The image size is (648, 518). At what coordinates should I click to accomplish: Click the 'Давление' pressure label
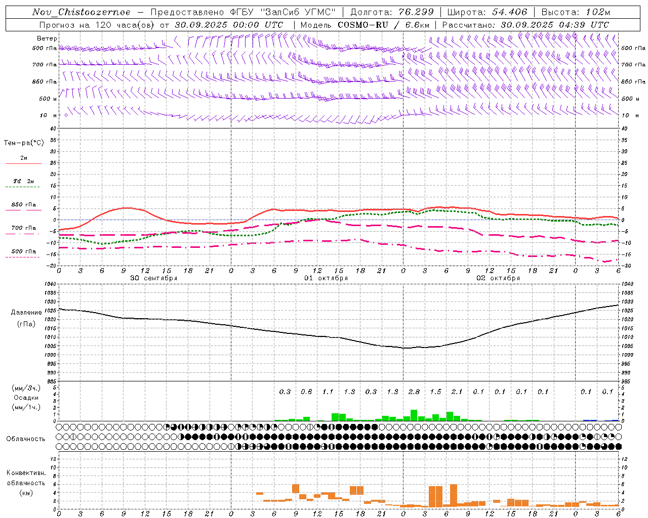tap(26, 313)
